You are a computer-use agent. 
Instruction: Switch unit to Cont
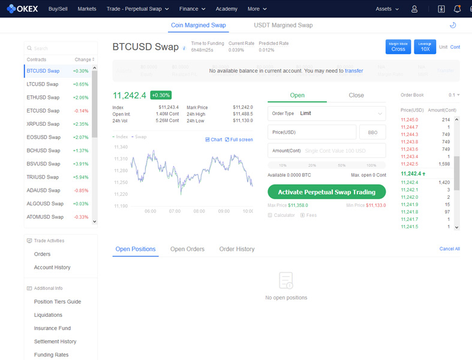pyautogui.click(x=455, y=47)
